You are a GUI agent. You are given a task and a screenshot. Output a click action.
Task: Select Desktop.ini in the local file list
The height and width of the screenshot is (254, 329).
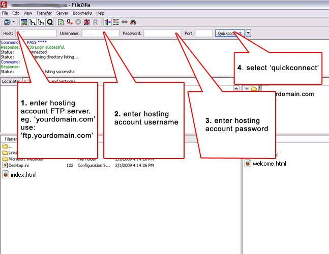point(18,165)
